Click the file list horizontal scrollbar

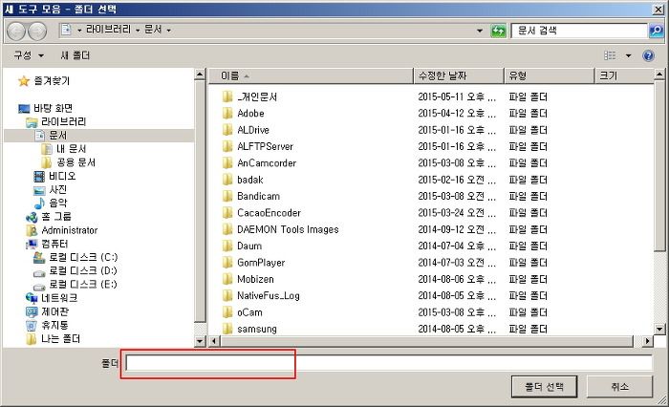426,341
